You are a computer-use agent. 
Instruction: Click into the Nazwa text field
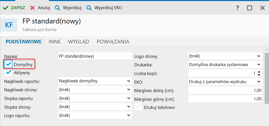[95, 56]
